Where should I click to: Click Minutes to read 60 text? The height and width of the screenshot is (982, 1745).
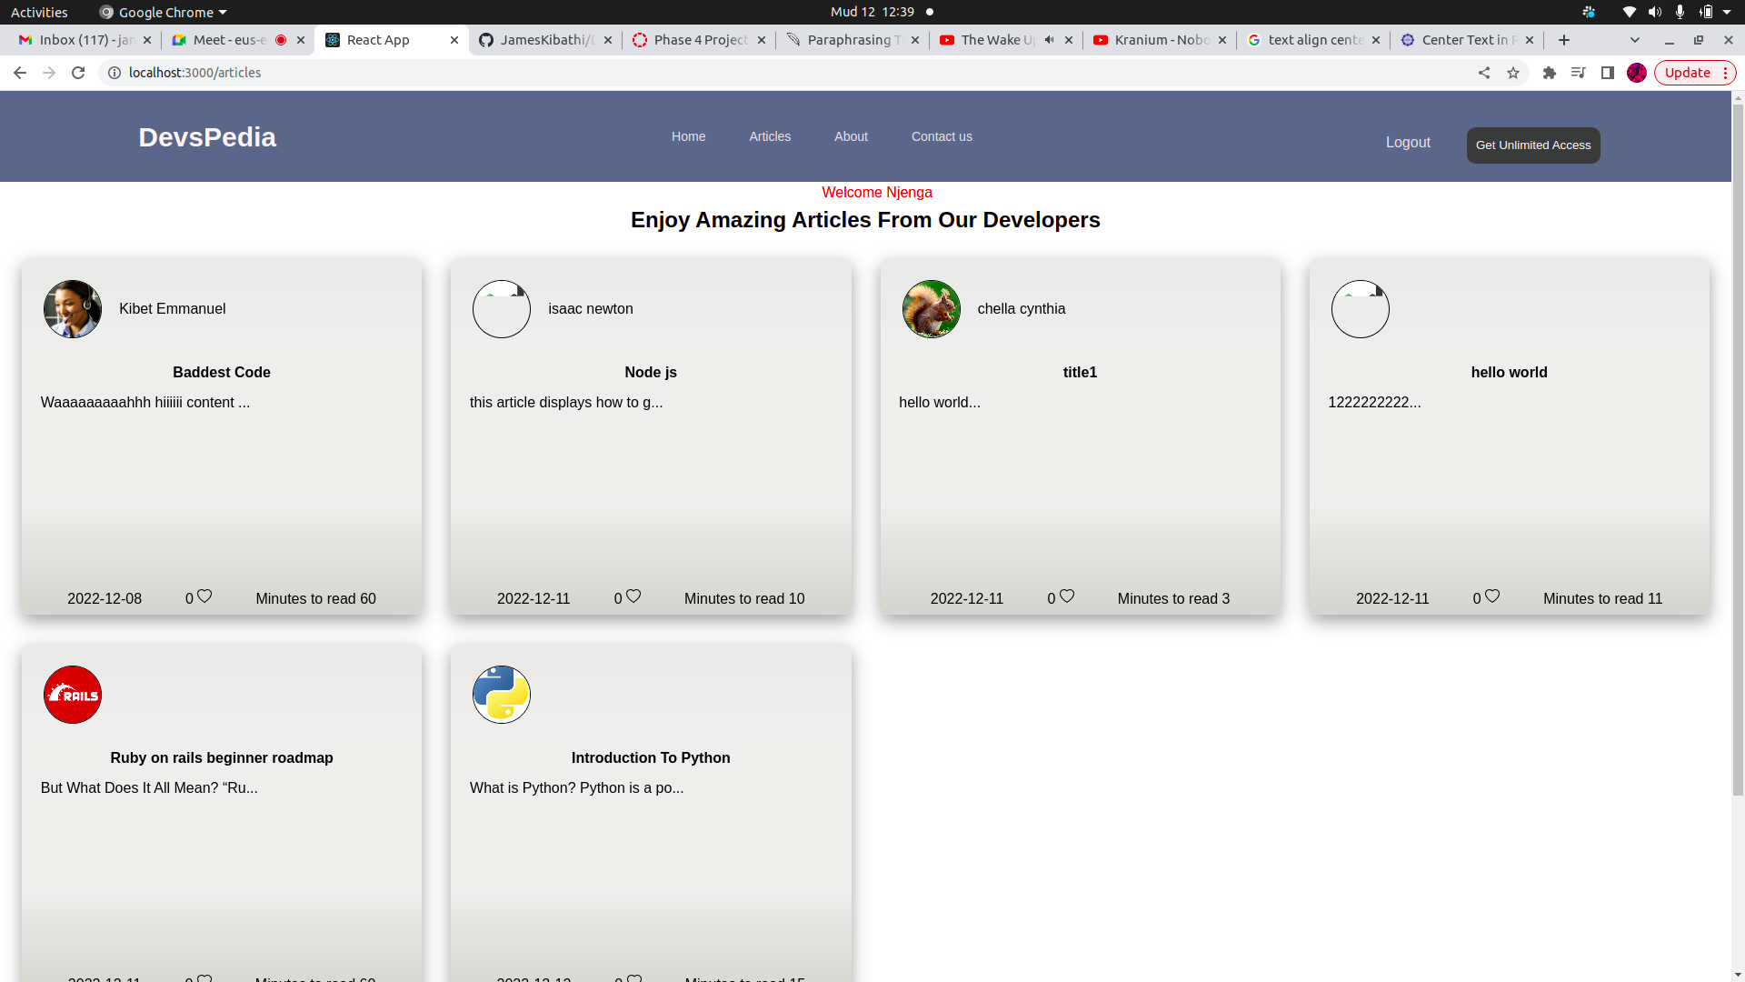tap(315, 599)
